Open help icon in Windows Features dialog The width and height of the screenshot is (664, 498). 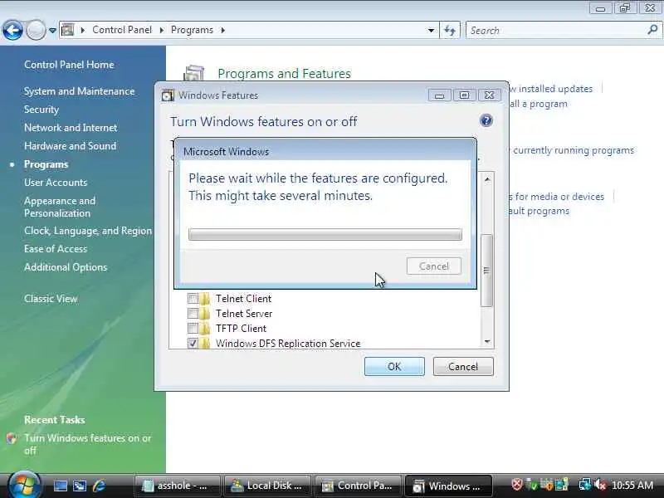(486, 120)
